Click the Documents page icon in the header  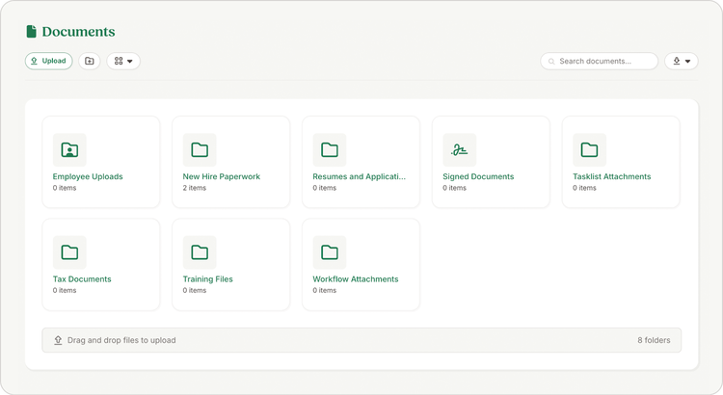pos(32,32)
